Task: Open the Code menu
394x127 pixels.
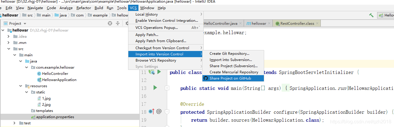Action: coord(51,8)
